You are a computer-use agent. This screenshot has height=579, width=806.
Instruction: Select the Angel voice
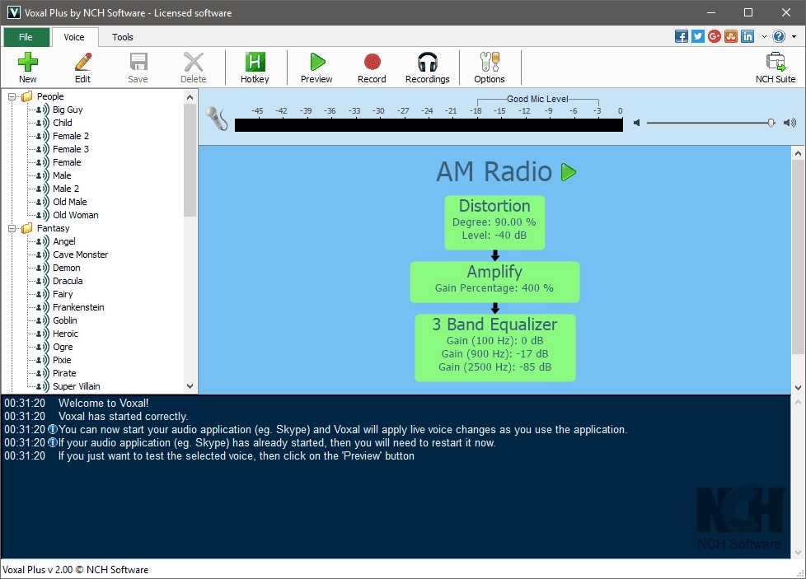point(63,241)
